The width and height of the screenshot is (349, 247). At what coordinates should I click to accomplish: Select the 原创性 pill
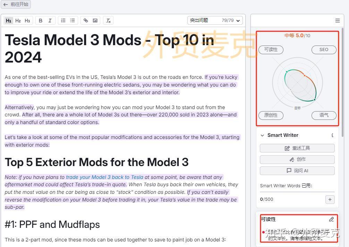click(271, 115)
